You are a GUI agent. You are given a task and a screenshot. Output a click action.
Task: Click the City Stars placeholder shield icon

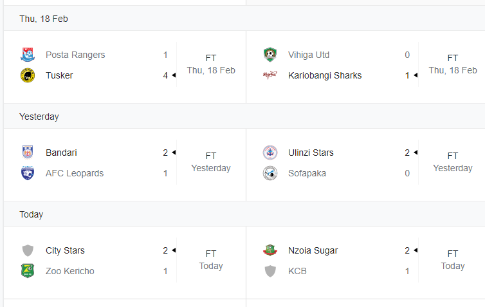coord(28,250)
